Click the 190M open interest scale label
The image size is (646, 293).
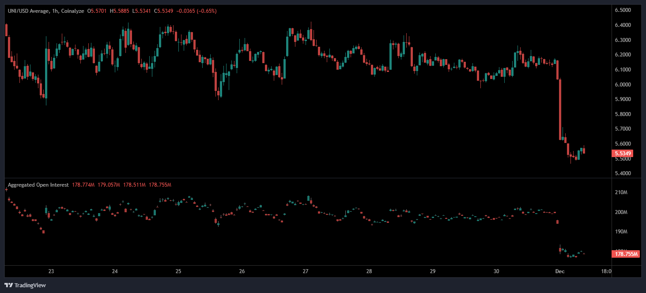pos(621,232)
